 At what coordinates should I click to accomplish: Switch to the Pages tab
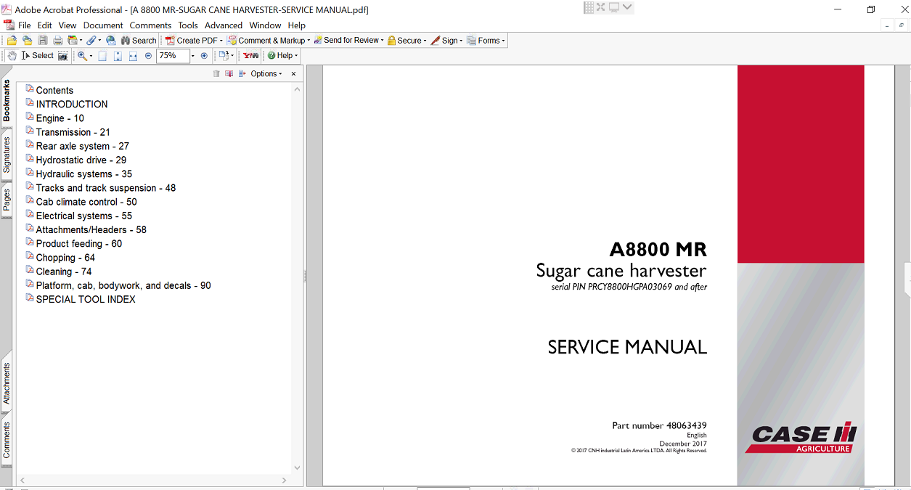click(x=7, y=199)
